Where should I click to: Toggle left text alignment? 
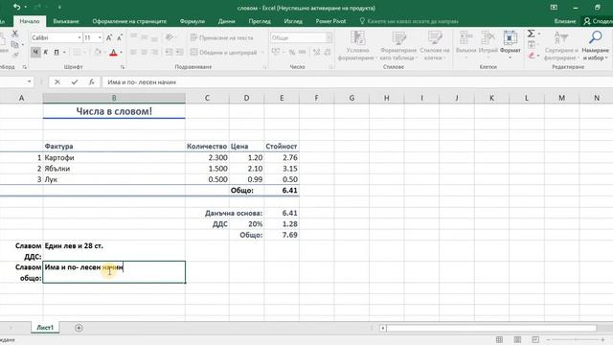pos(134,52)
